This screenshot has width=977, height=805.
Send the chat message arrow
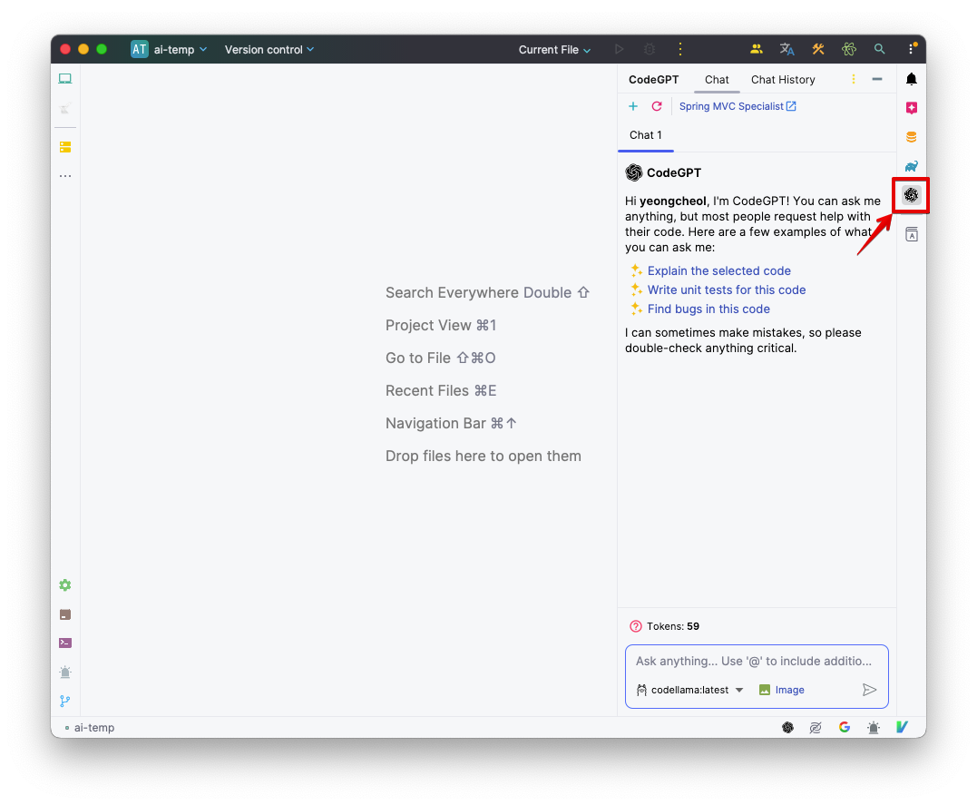click(869, 690)
